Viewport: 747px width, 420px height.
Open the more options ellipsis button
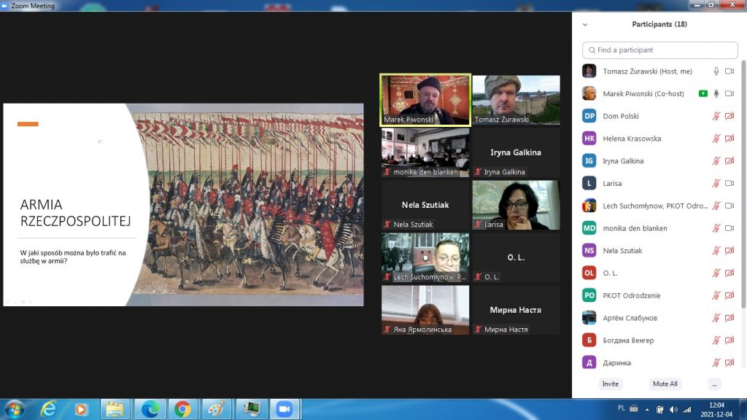pyautogui.click(x=714, y=384)
